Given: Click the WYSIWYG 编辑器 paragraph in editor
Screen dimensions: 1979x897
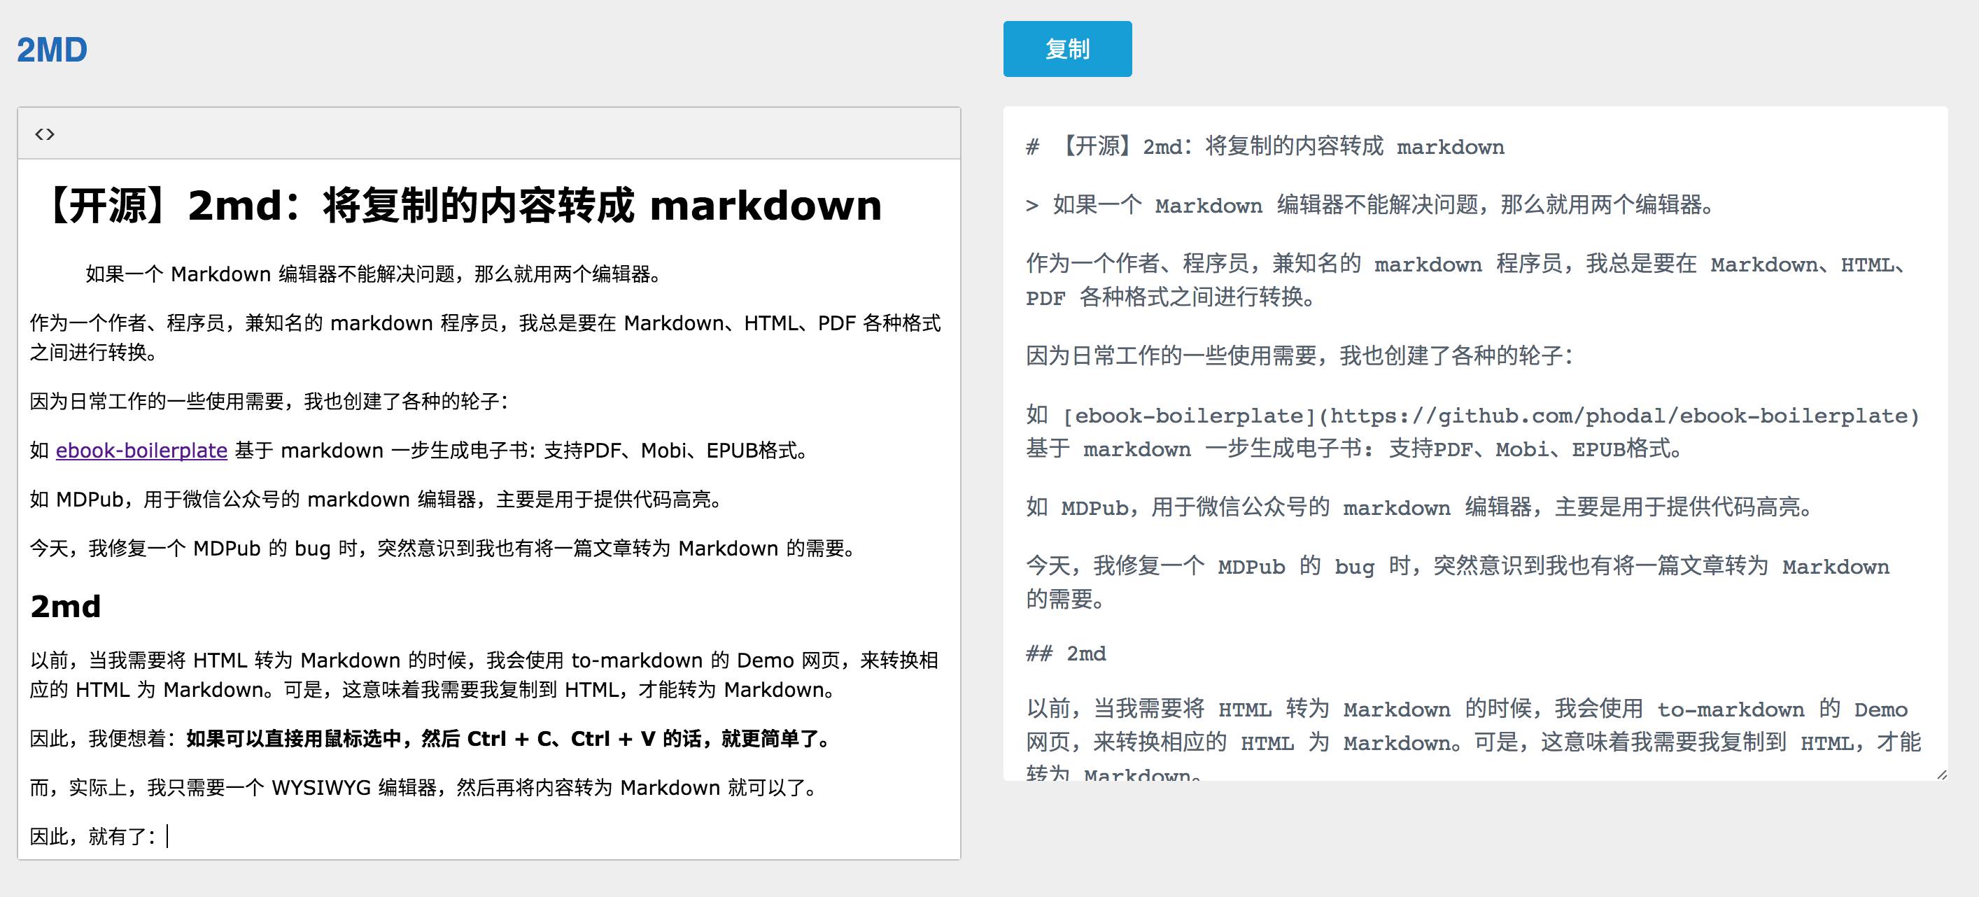Looking at the screenshot, I should (425, 787).
